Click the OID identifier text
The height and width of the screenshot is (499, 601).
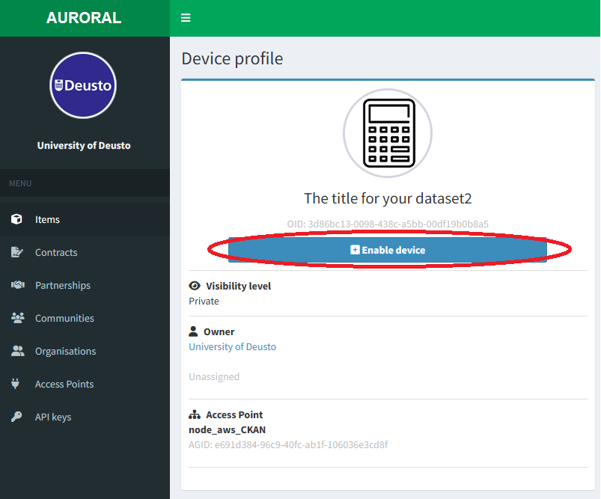click(x=388, y=224)
